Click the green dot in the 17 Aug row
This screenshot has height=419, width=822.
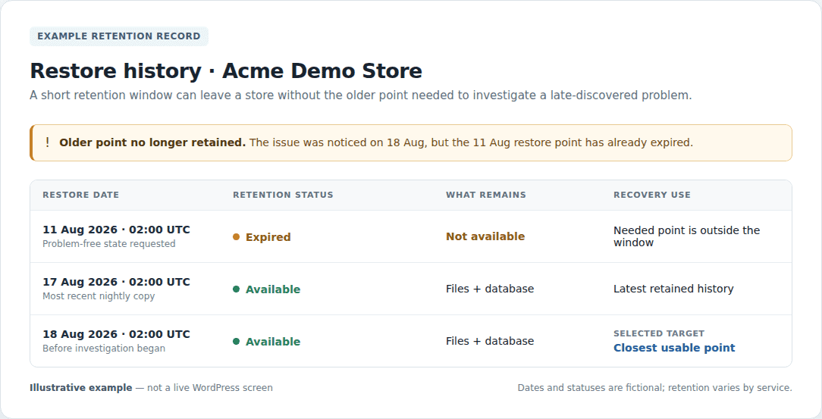click(x=236, y=289)
